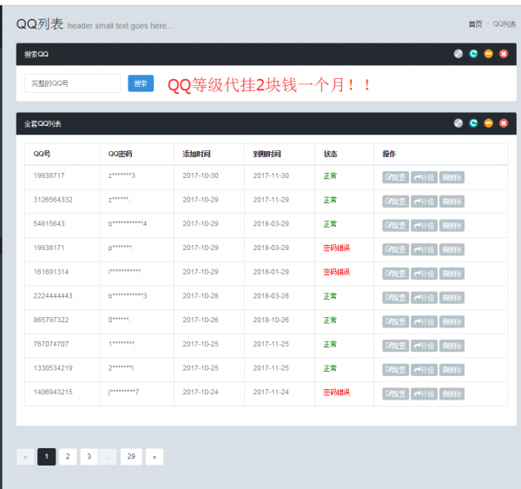Image resolution: width=521 pixels, height=489 pixels.
Task: Reload the 全部QQ列表 panel
Action: coord(473,123)
